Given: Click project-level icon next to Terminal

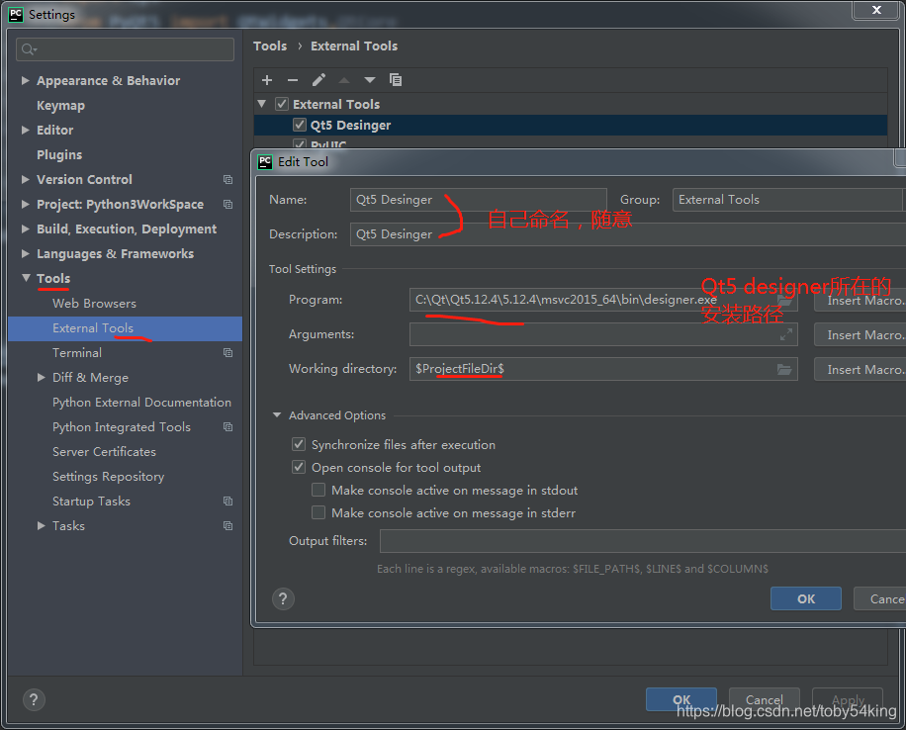Looking at the screenshot, I should [x=228, y=352].
